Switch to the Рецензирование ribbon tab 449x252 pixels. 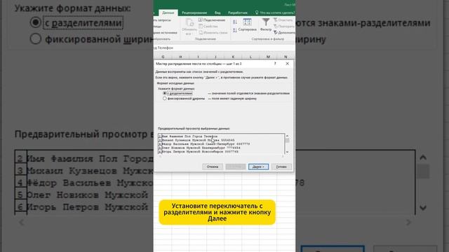(x=194, y=13)
